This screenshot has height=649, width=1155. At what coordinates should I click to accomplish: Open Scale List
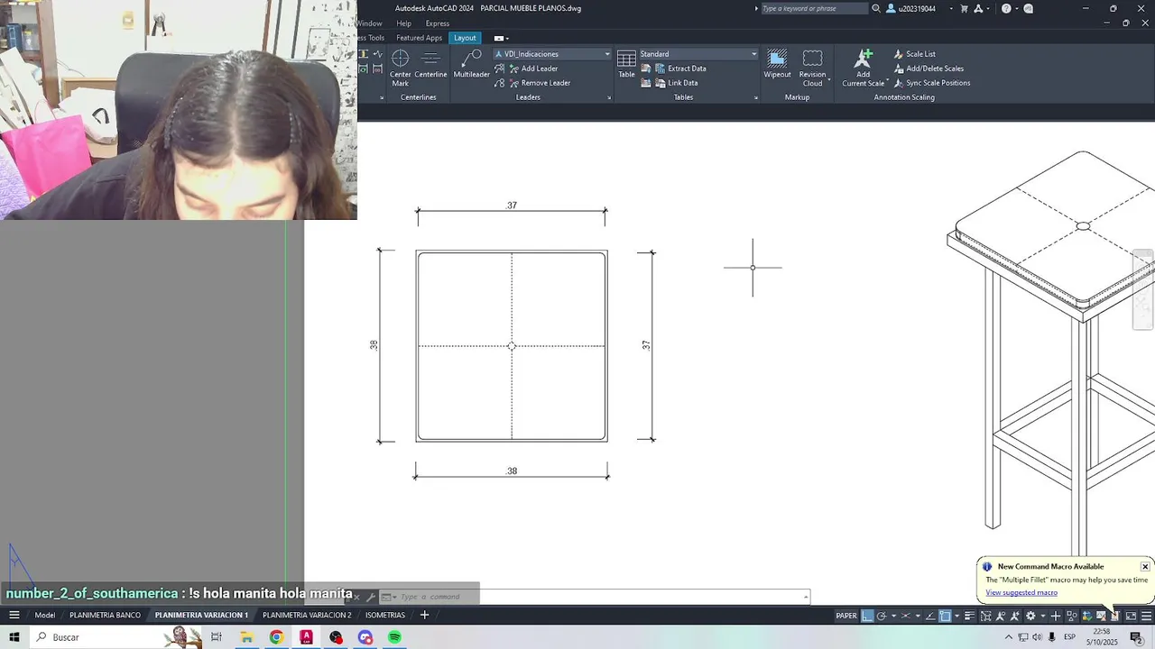(x=915, y=54)
